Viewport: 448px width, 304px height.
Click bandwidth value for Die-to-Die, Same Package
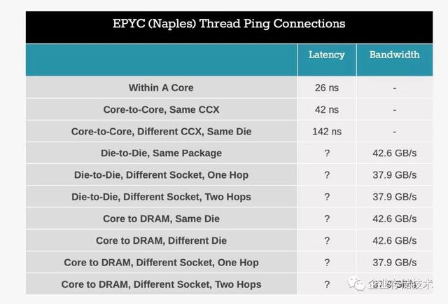395,153
